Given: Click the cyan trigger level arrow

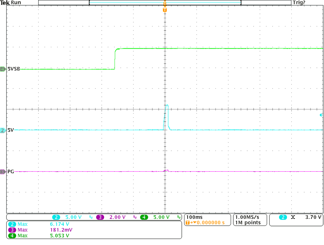Looking at the screenshot, I should [321, 115].
